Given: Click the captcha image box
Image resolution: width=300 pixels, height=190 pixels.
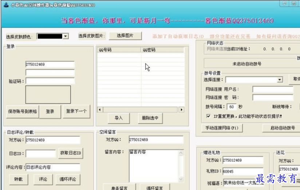Looking at the screenshot, I should pos(48,94).
